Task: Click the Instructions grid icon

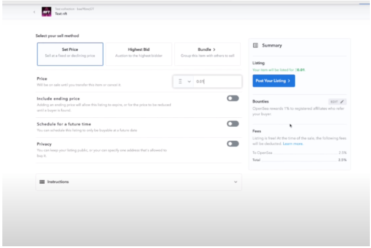Action: tap(42, 182)
